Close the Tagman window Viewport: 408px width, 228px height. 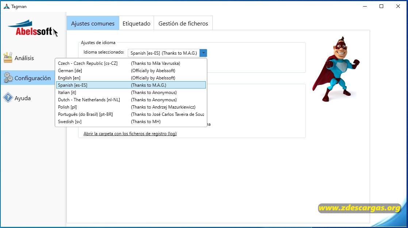(398, 6)
